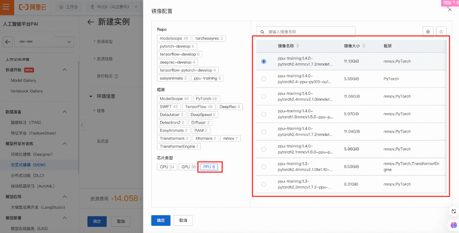Open table column settings gear
Viewport: 459px width, 233px height.
pos(428,32)
